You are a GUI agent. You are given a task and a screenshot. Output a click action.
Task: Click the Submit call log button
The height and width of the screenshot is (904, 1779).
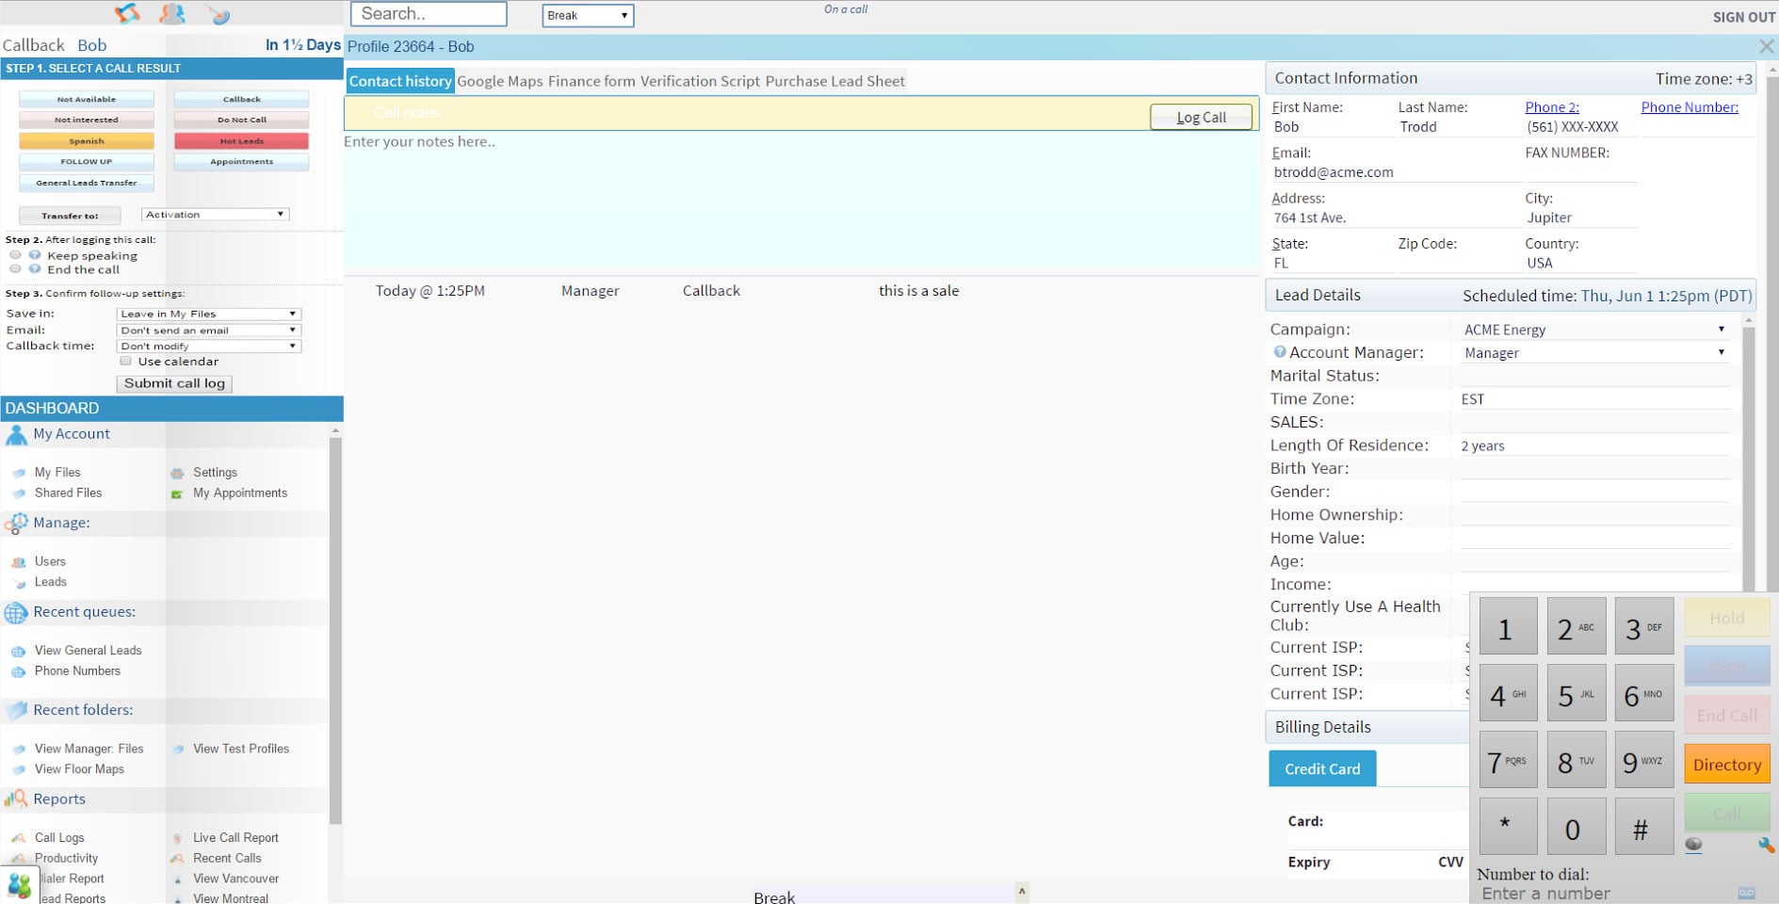point(174,383)
